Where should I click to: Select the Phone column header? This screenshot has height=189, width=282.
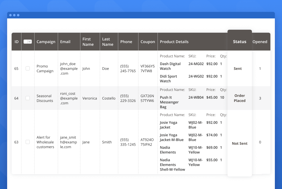(126, 42)
